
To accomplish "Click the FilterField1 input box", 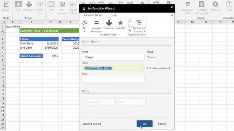I will pos(101,102).
